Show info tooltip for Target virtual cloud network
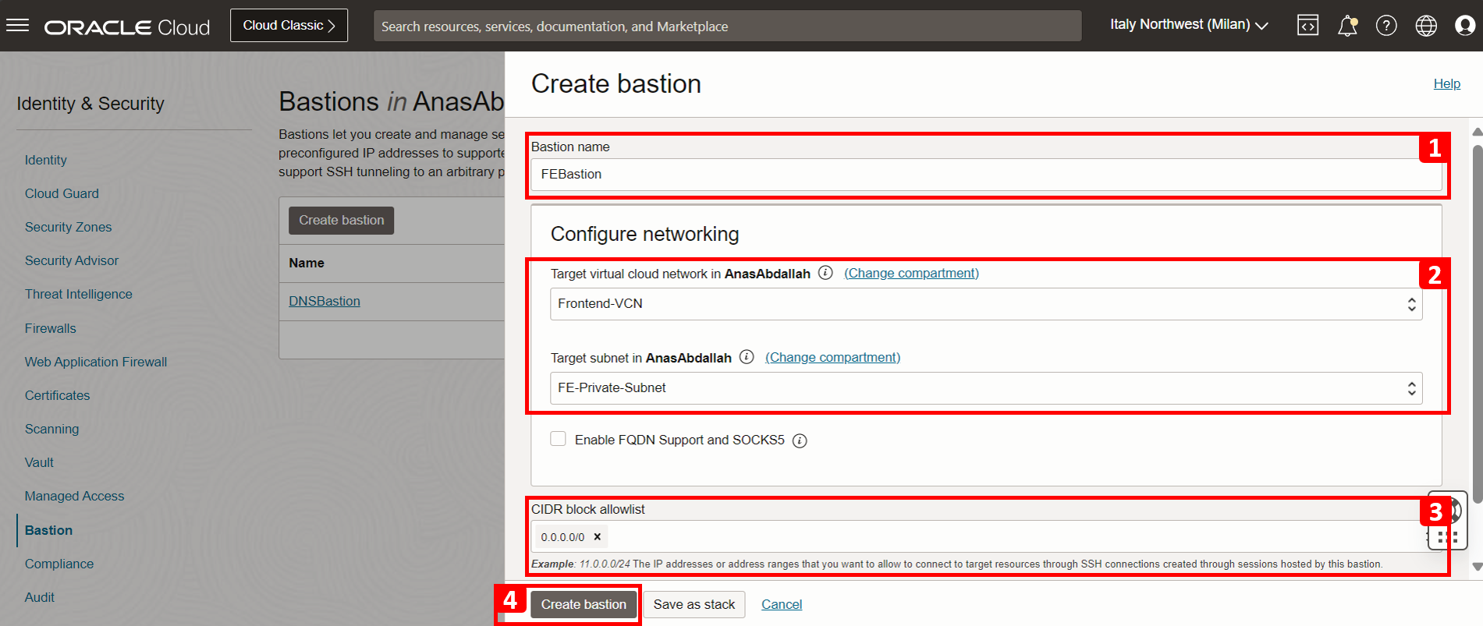The height and width of the screenshot is (626, 1483). (825, 273)
